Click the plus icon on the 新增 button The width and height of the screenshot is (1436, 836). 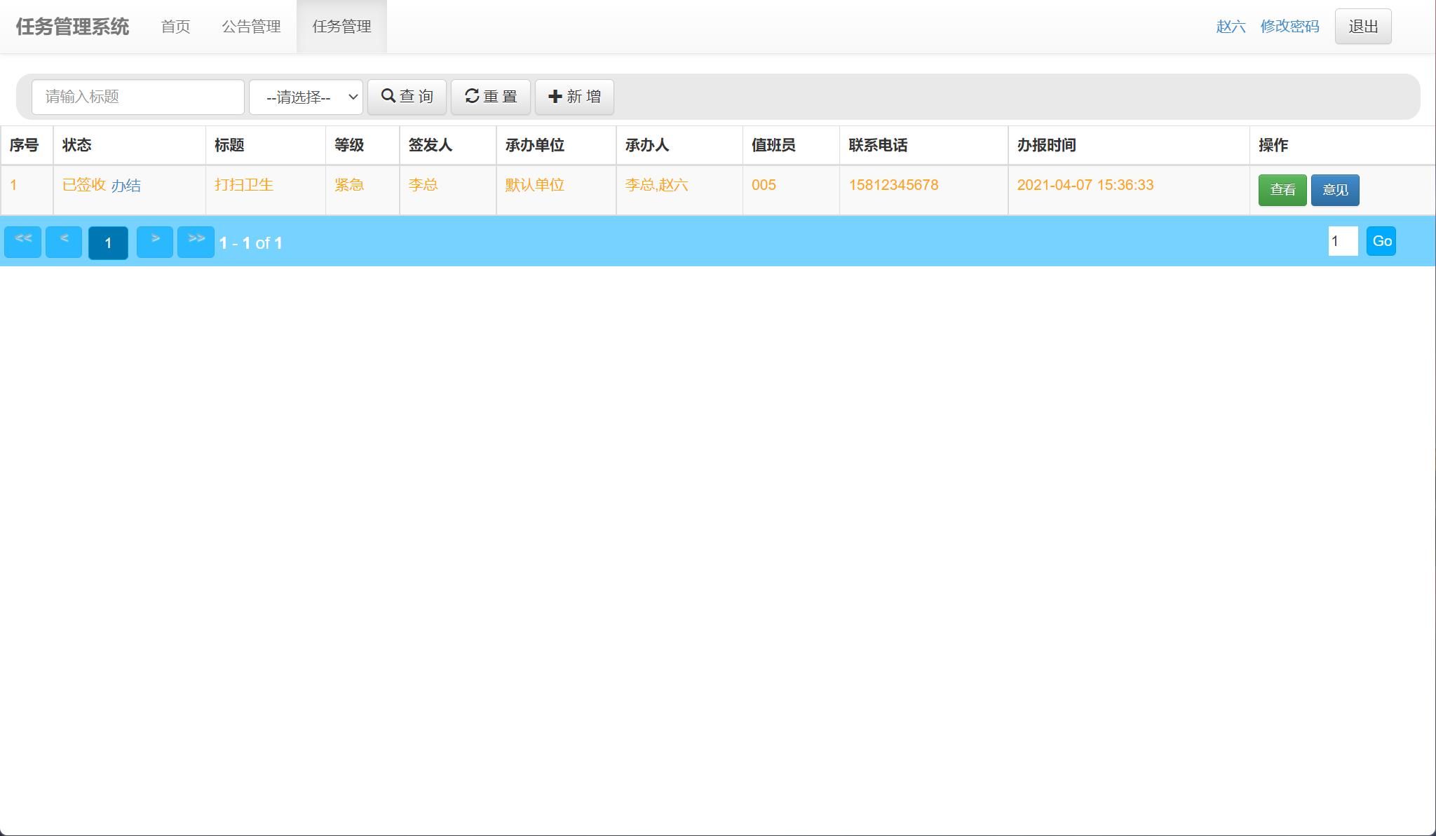(x=555, y=97)
